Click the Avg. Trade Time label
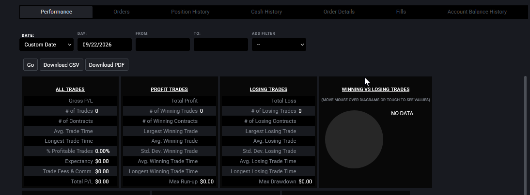The height and width of the screenshot is (195, 530). click(73, 131)
